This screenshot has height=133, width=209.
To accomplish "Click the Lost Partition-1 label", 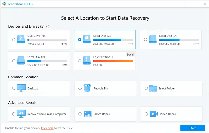I will pyautogui.click(x=103, y=57).
